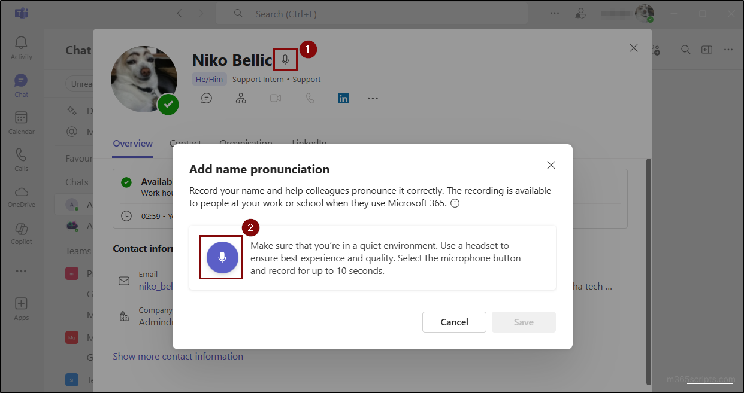Expand more options below the Teams sidebar icons
Screen dimensions: 744x393
(20, 270)
